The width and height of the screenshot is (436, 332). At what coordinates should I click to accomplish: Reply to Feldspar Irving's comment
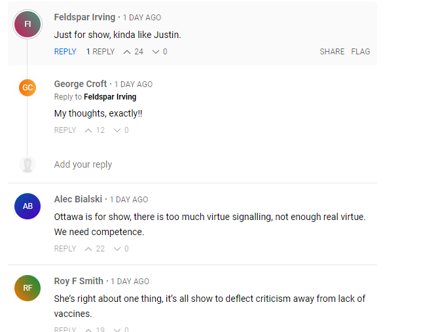click(x=65, y=52)
